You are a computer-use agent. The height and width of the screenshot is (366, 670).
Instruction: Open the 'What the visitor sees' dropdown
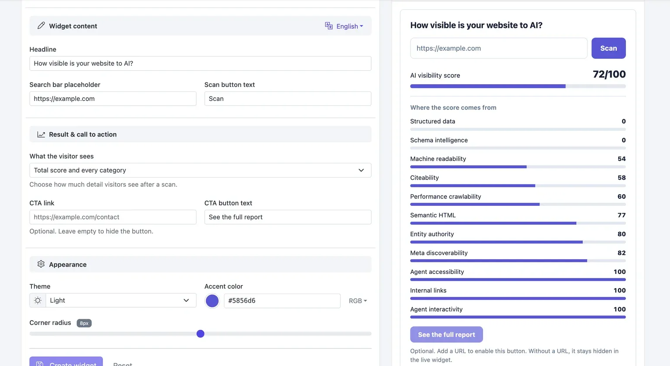point(200,170)
